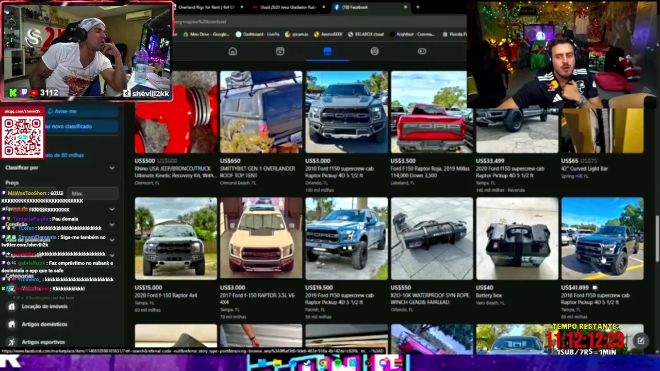The image size is (660, 371).
Task: Open the BELABOX cloud bookmark
Action: coord(366,35)
